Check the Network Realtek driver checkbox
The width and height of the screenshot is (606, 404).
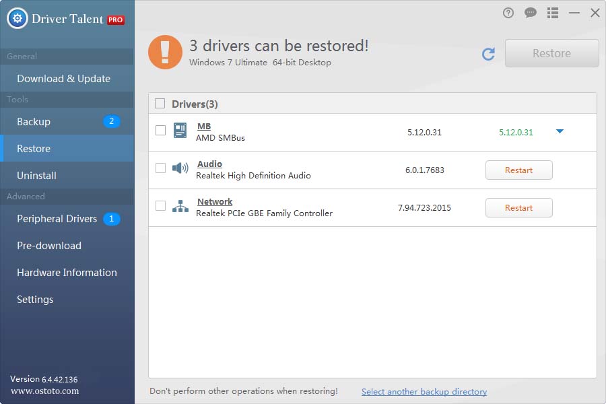160,205
